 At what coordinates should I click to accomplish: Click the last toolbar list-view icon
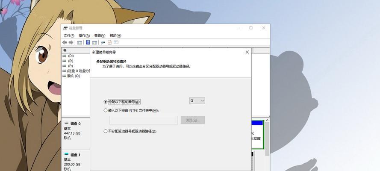116,42
